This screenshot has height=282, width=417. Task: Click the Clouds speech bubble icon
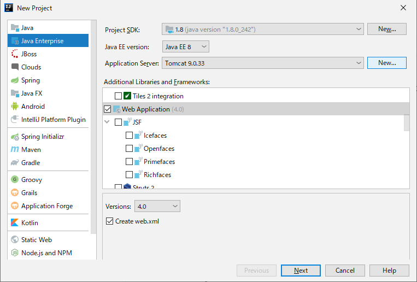coord(15,67)
